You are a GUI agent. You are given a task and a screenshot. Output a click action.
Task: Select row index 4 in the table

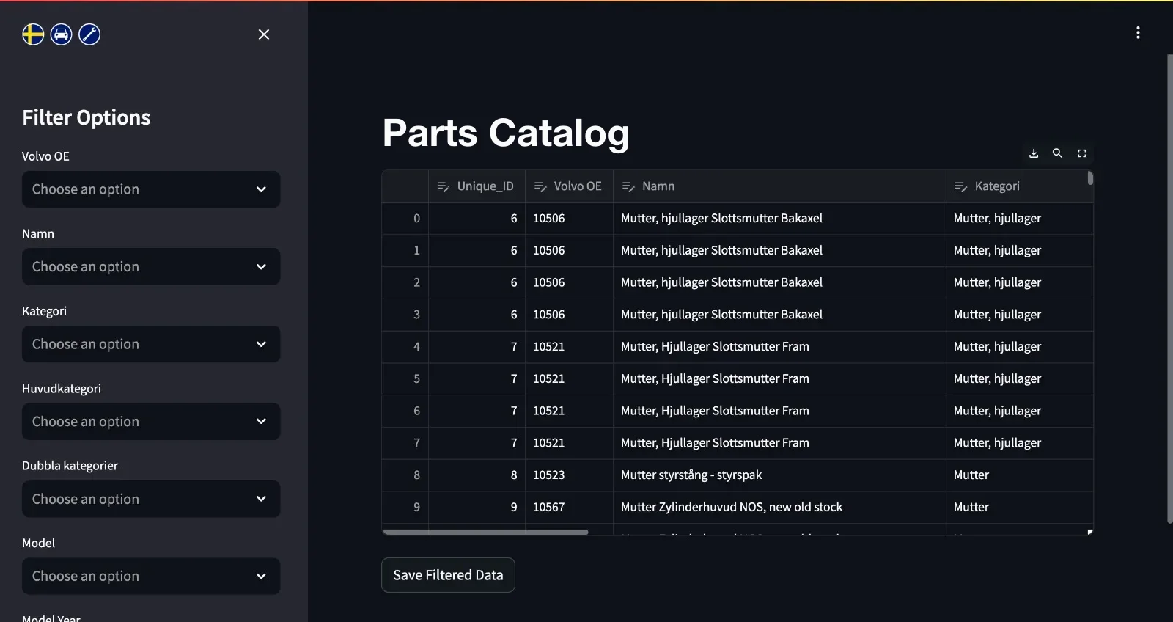pos(405,347)
